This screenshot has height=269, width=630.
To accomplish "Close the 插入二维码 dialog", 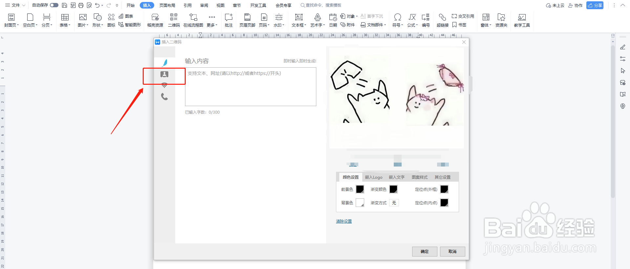I will [464, 42].
